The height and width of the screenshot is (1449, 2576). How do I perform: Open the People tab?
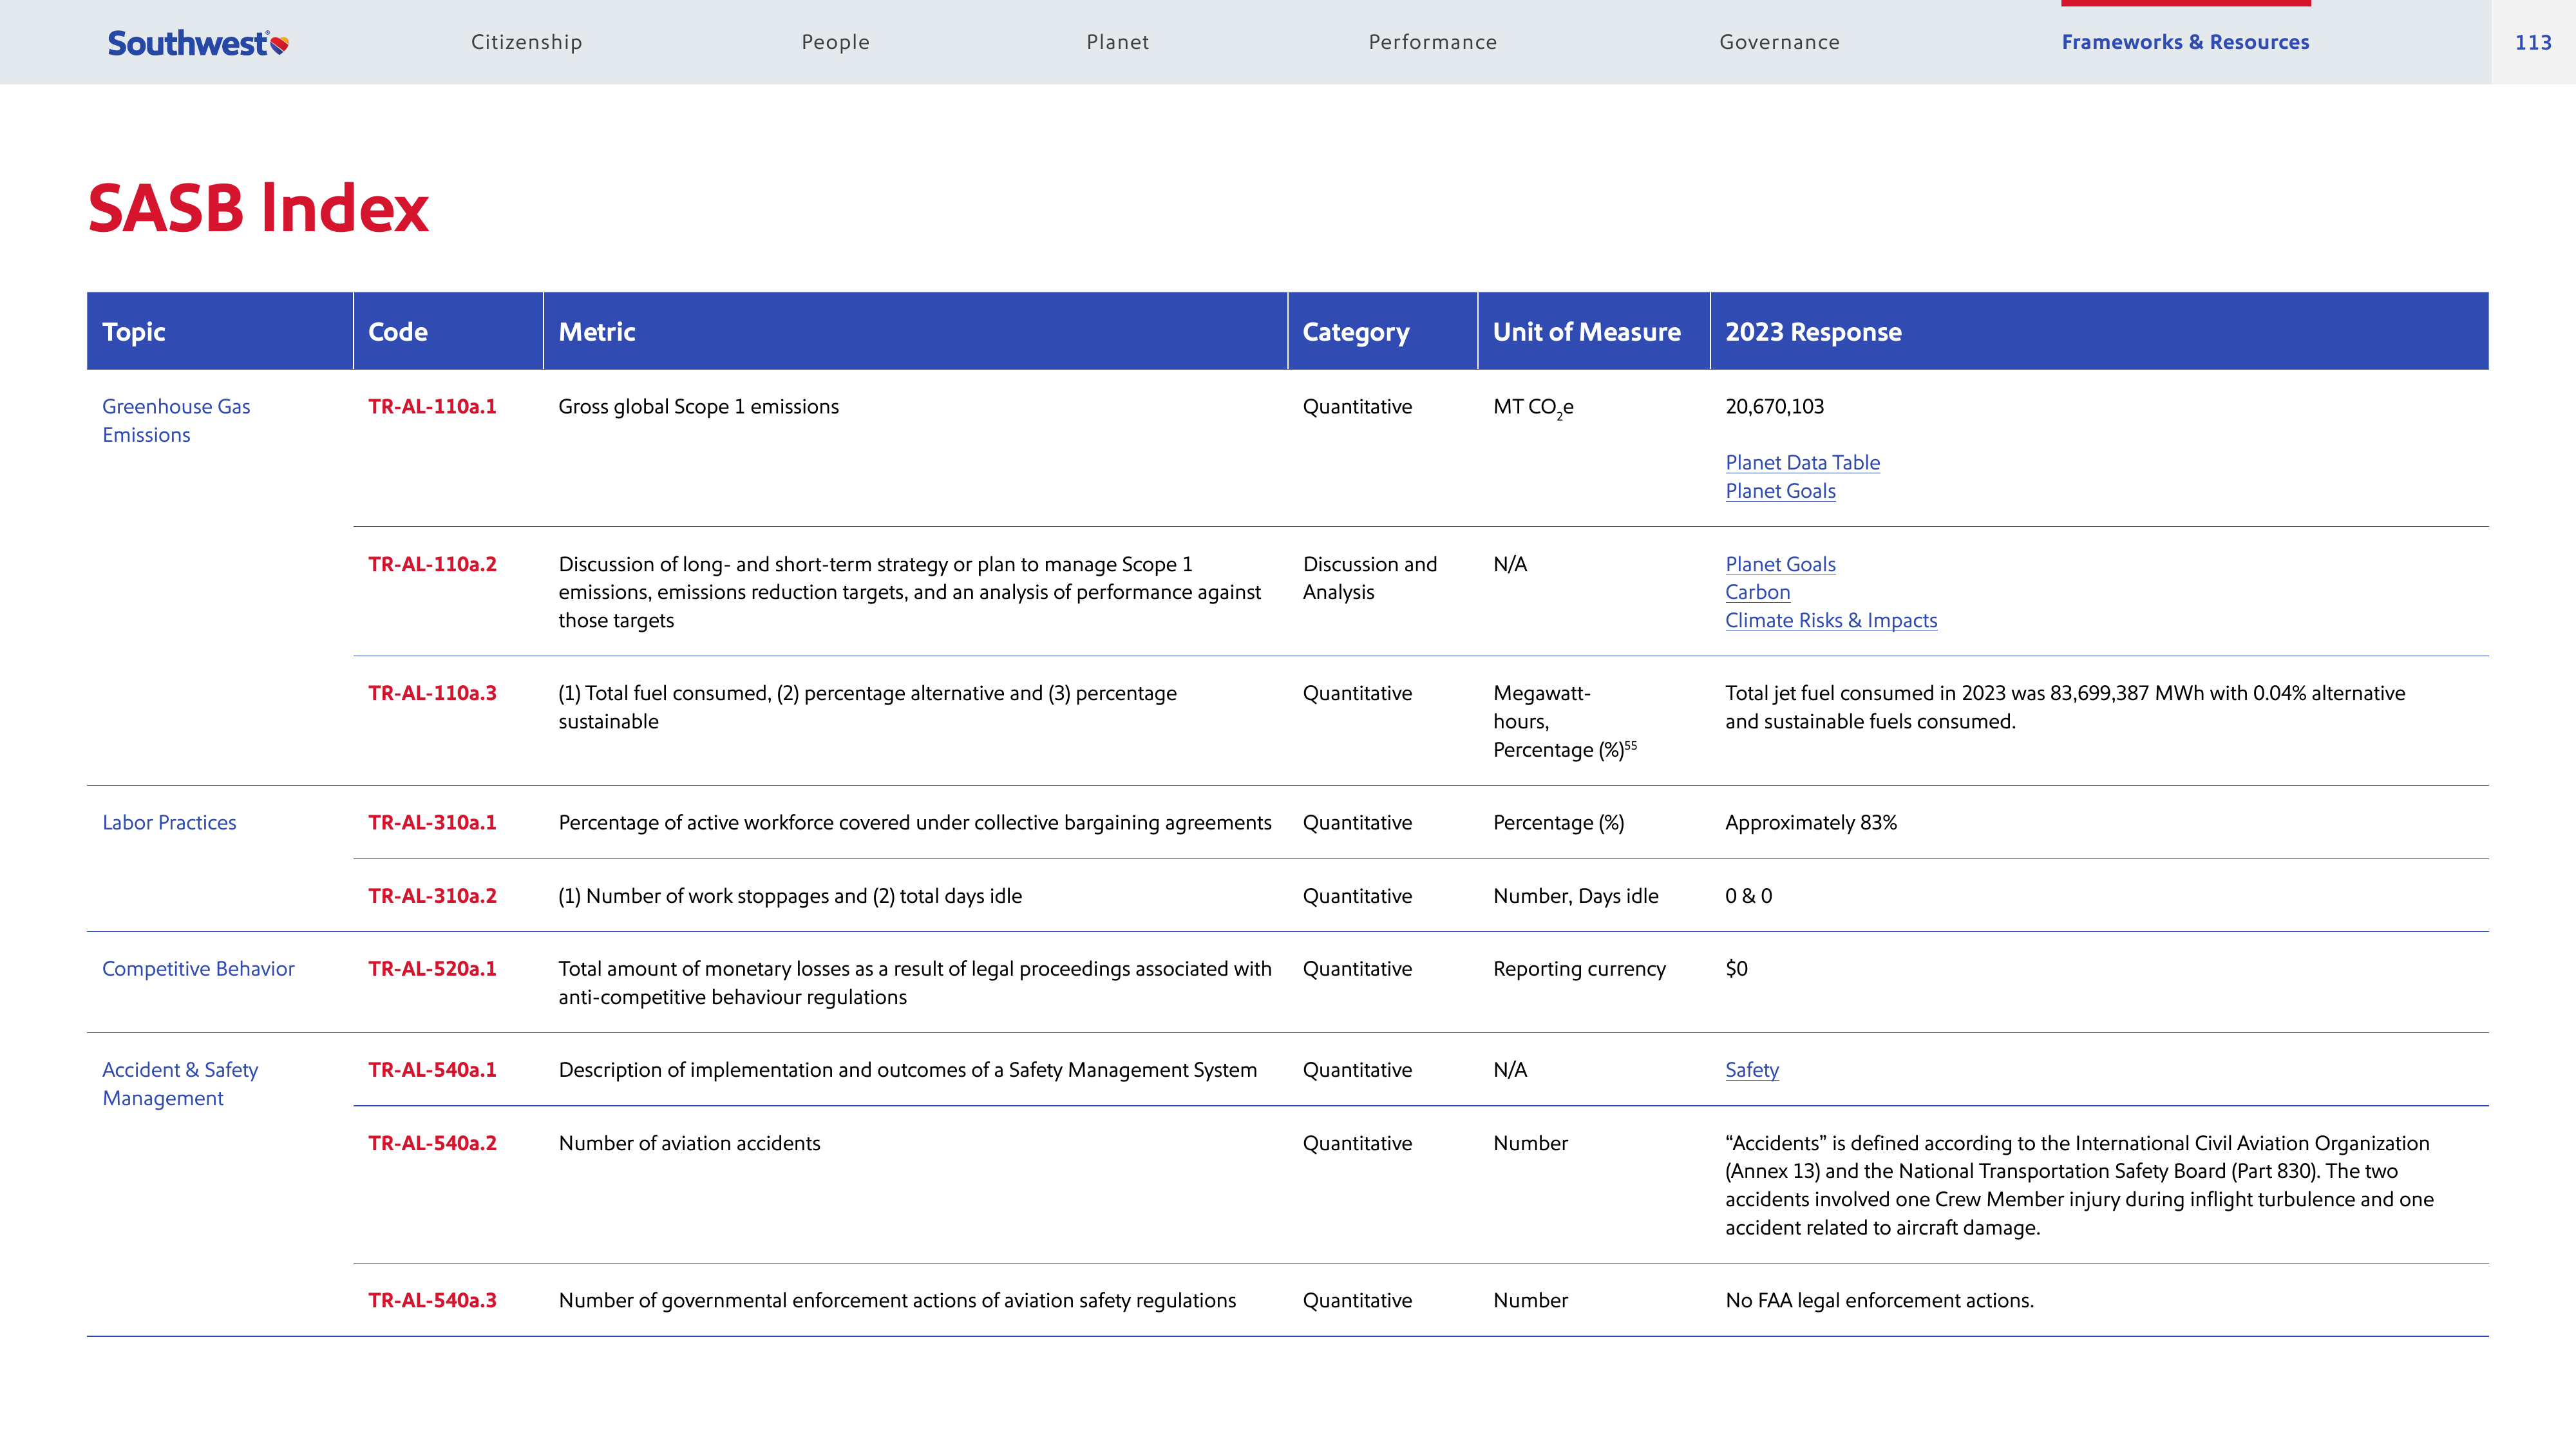click(x=835, y=42)
